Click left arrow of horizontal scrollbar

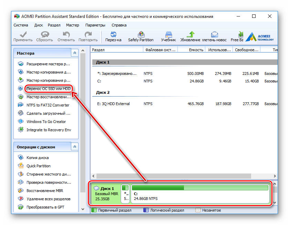93,176
